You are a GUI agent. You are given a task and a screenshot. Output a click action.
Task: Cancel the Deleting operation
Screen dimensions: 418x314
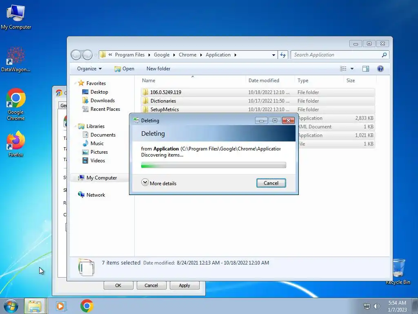tap(271, 183)
